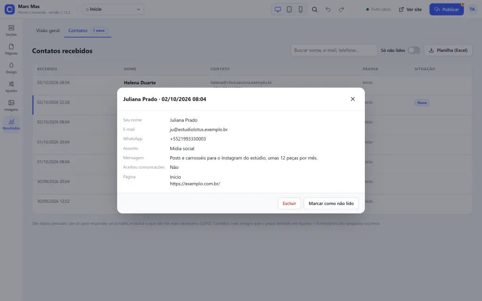482x301 pixels.
Task: Click the Helena Duarte name cell
Action: pyautogui.click(x=139, y=83)
